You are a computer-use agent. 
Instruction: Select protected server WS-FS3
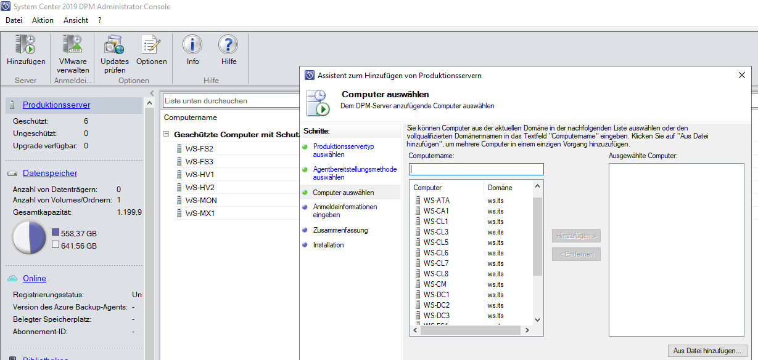pyautogui.click(x=199, y=162)
